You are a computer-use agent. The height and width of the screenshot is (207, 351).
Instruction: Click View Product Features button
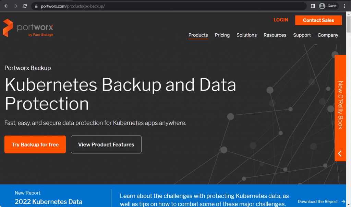coord(106,145)
